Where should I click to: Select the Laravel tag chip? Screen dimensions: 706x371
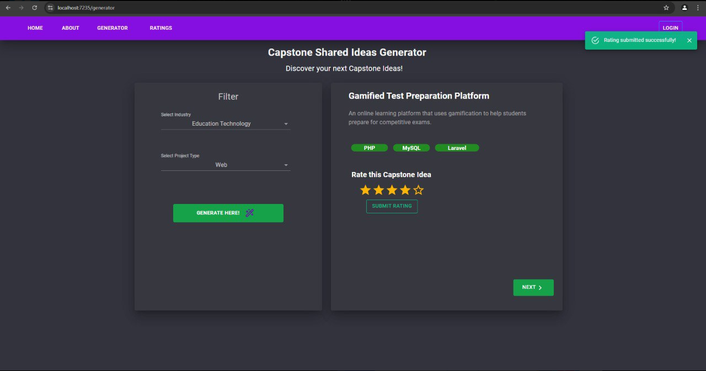point(457,148)
